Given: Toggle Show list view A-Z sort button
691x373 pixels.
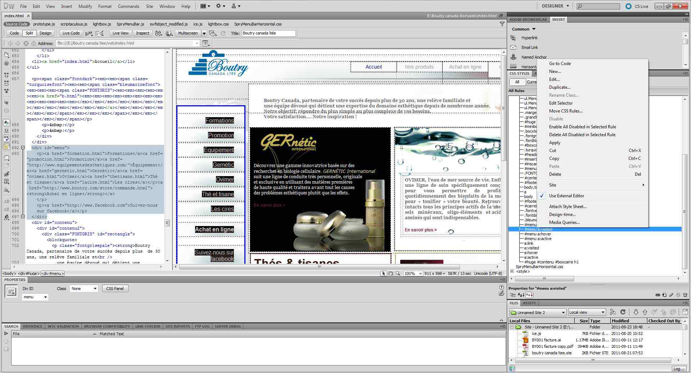Looking at the screenshot, I should pyautogui.click(x=521, y=295).
